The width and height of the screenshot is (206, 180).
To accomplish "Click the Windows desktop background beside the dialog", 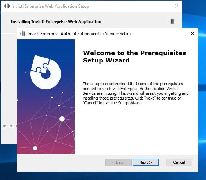I will click(x=202, y=92).
